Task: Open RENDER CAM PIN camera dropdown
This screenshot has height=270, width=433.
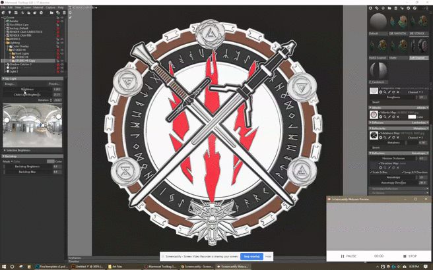Action: [x=84, y=8]
